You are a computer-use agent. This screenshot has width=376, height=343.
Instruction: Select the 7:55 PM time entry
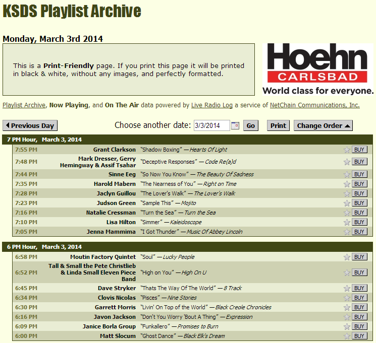[x=26, y=150]
